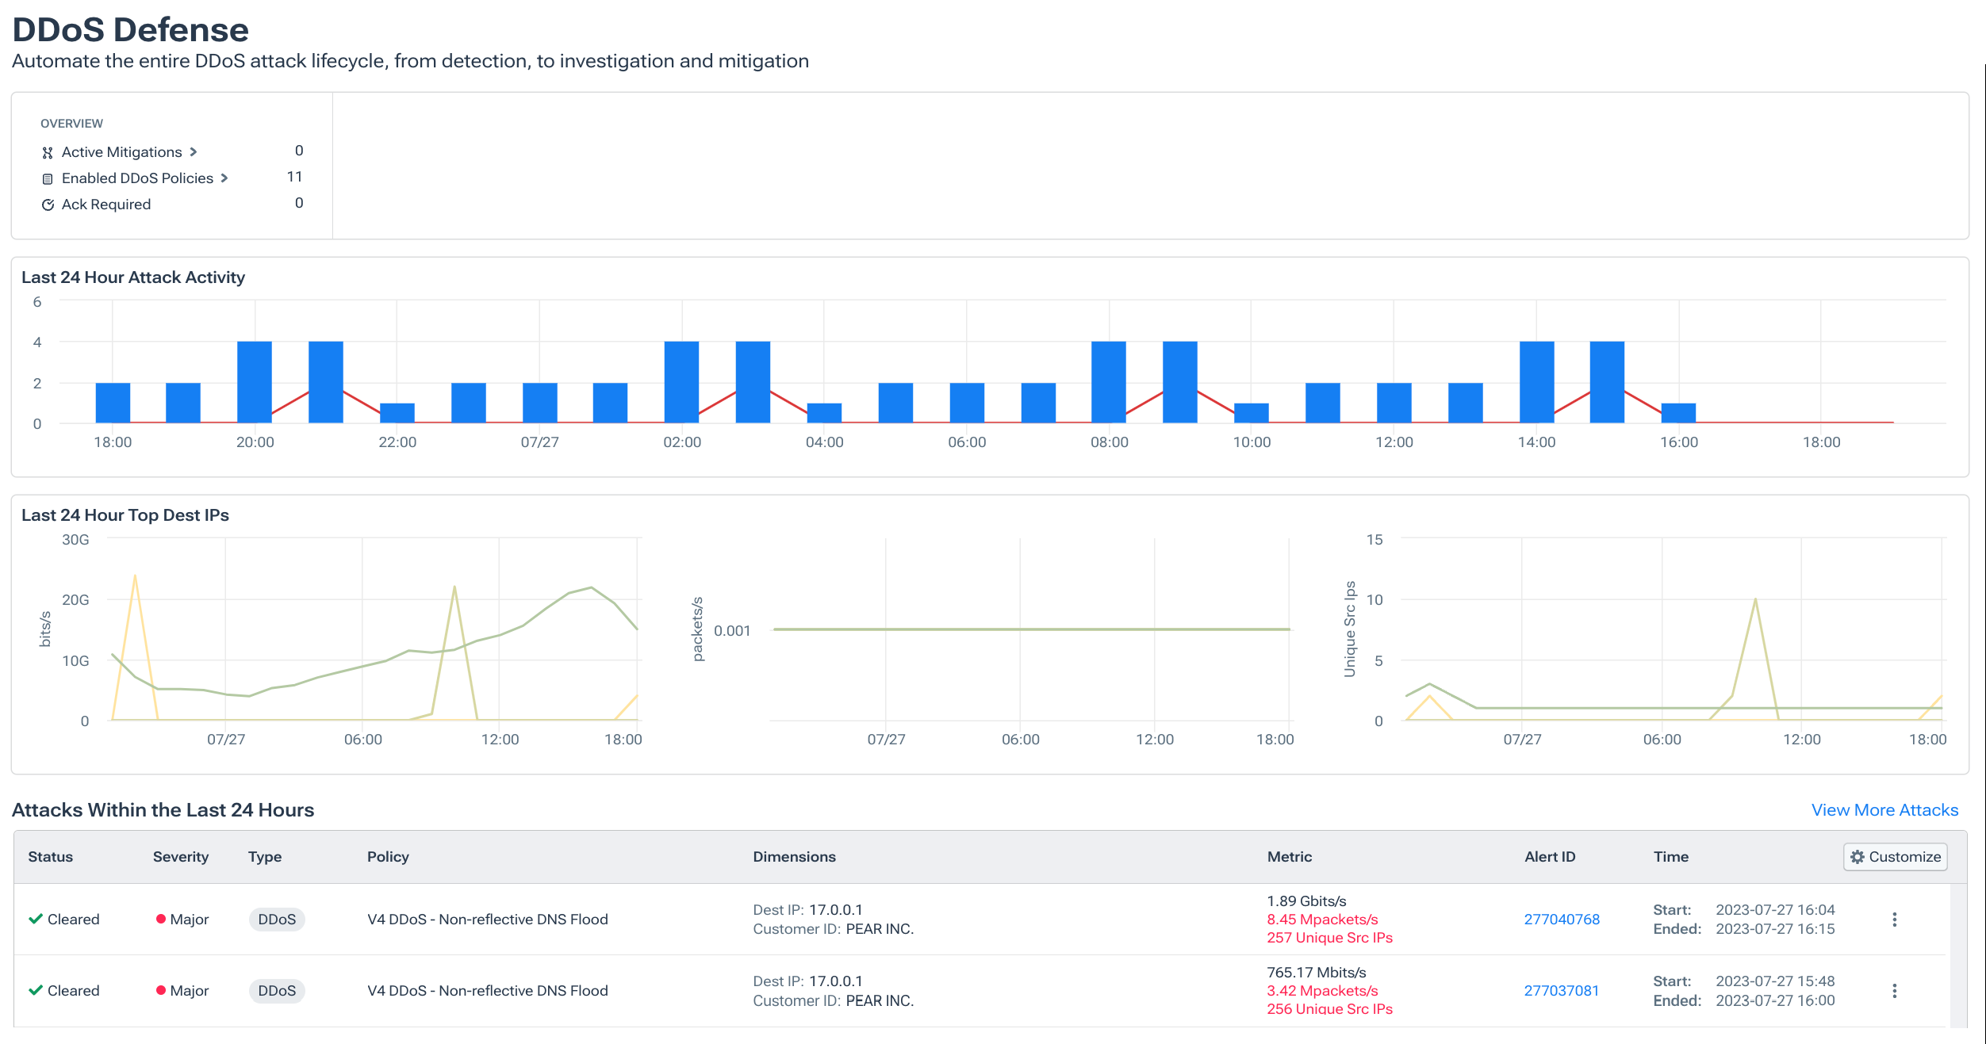Screen dimensions: 1986x1044
Task: Click the Enabled DDoS Policies list icon
Action: [46, 178]
